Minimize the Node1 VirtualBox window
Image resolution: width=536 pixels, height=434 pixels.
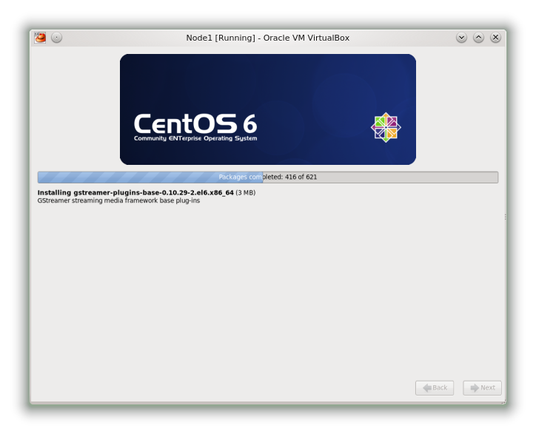(461, 38)
